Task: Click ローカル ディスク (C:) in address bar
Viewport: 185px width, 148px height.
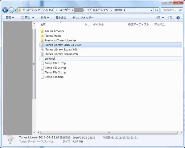Action: (40, 10)
